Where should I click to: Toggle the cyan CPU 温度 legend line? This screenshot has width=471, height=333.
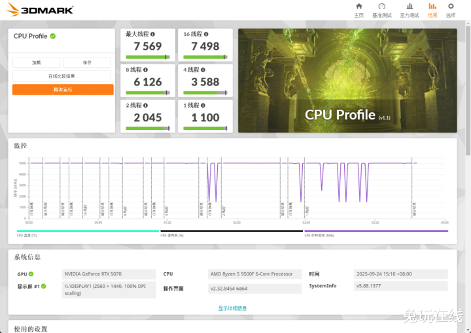[88, 230]
